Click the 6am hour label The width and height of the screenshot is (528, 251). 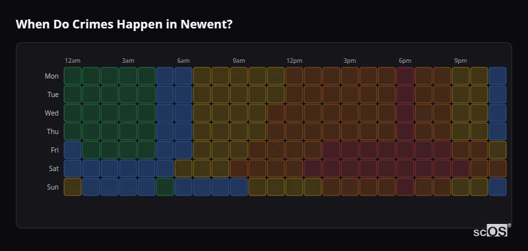(x=183, y=61)
